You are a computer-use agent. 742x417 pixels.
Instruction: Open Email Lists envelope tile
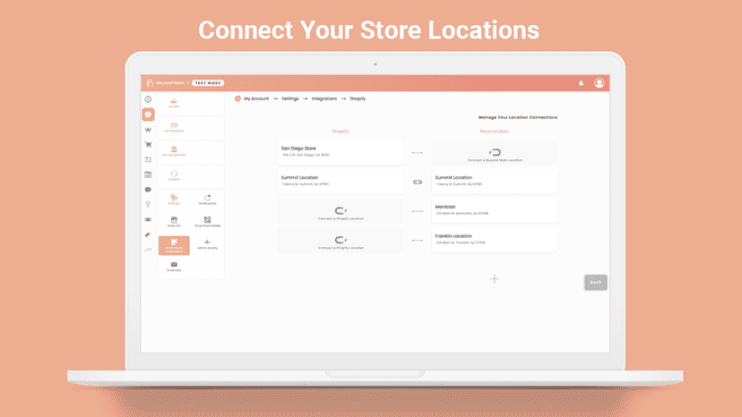[x=174, y=267]
